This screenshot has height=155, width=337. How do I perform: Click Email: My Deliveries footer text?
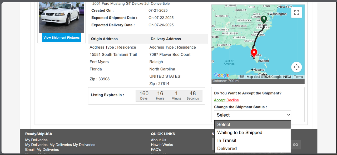[x=42, y=149]
